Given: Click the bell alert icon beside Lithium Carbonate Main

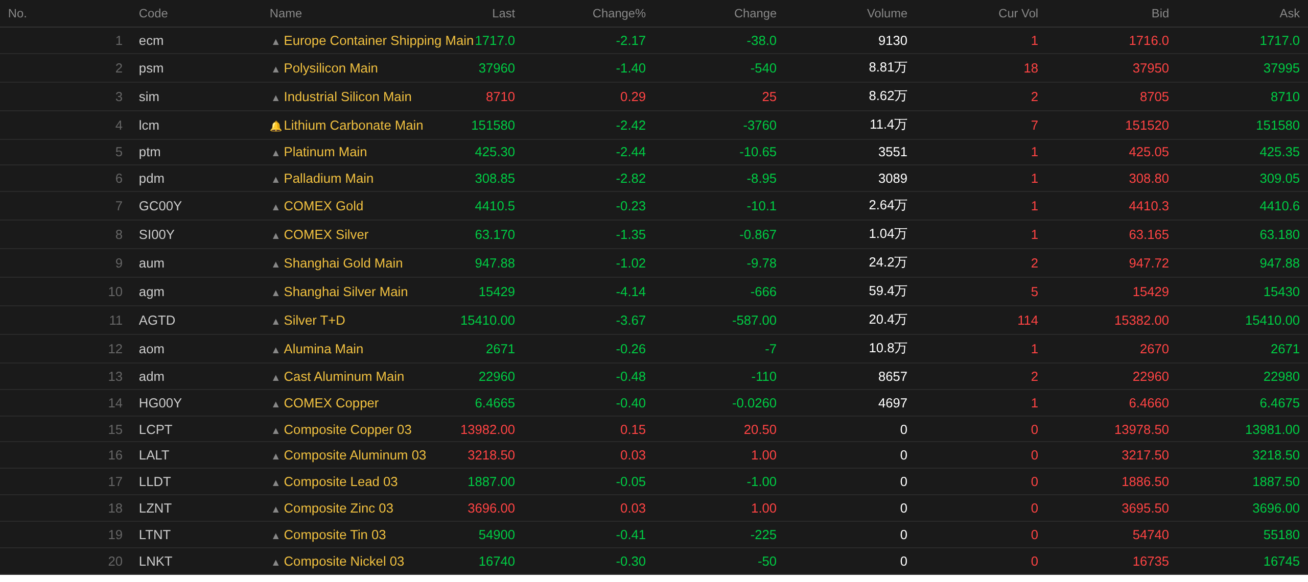Looking at the screenshot, I should 276,126.
